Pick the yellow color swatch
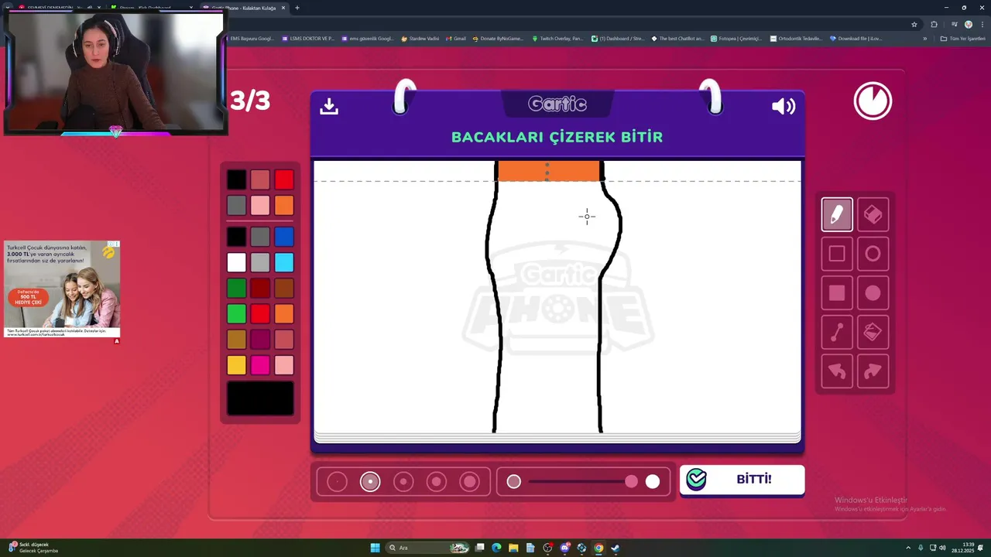Screen dimensions: 991x557 pyautogui.click(x=236, y=365)
